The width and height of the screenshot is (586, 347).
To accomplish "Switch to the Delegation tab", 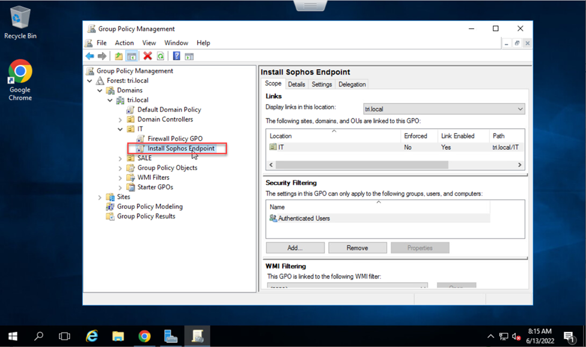I will [352, 85].
